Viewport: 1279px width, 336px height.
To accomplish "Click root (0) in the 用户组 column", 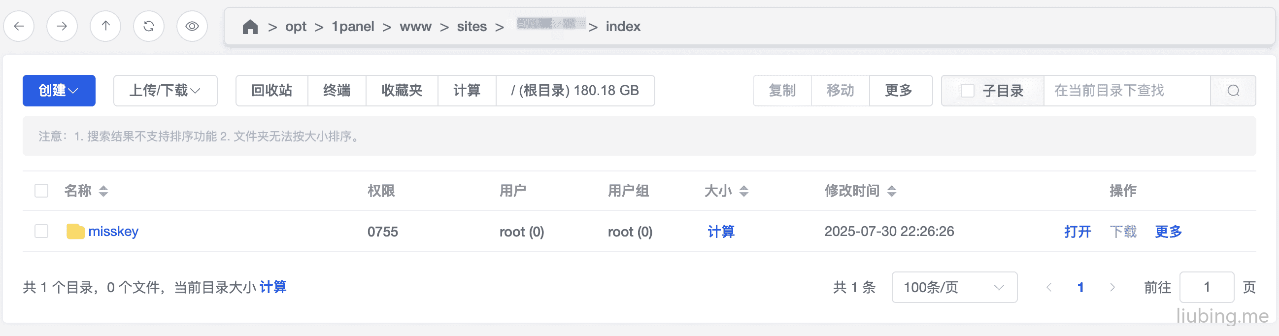I will (x=631, y=232).
